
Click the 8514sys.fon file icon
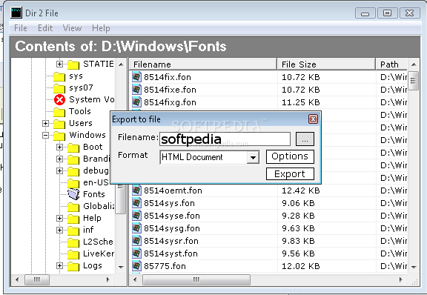tap(136, 203)
